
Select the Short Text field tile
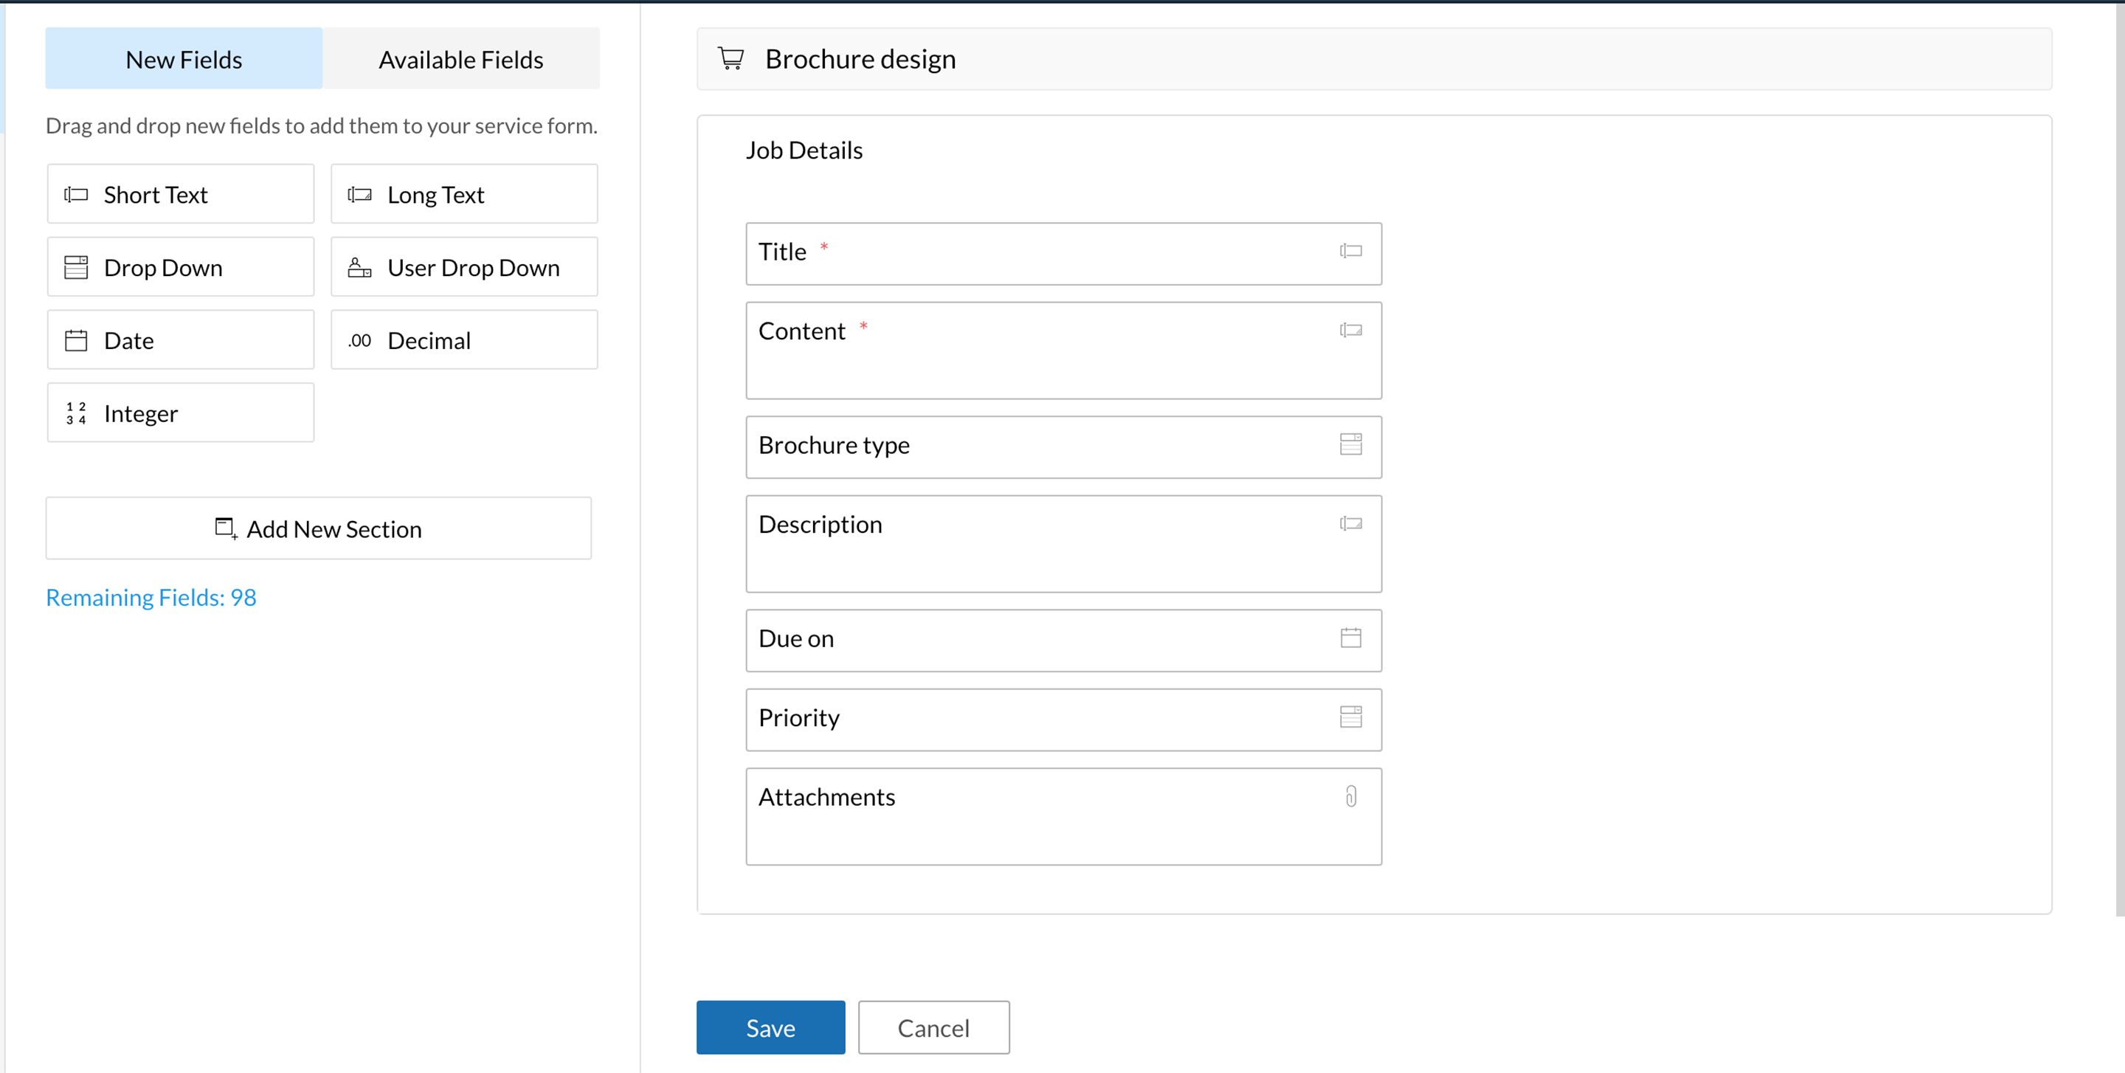tap(181, 195)
